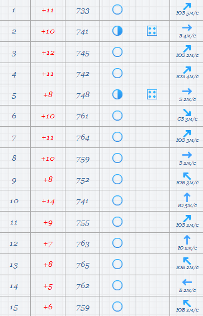
Task: Click the precipitation dots icon on day 2
Action: [x=152, y=31]
